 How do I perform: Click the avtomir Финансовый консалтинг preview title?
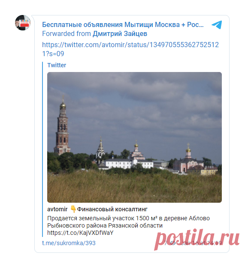pos(97,209)
